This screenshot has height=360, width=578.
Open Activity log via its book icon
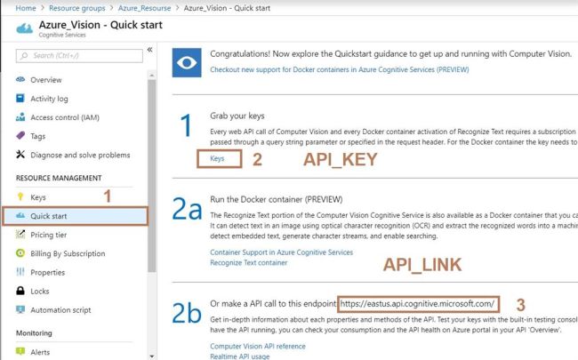click(x=20, y=98)
